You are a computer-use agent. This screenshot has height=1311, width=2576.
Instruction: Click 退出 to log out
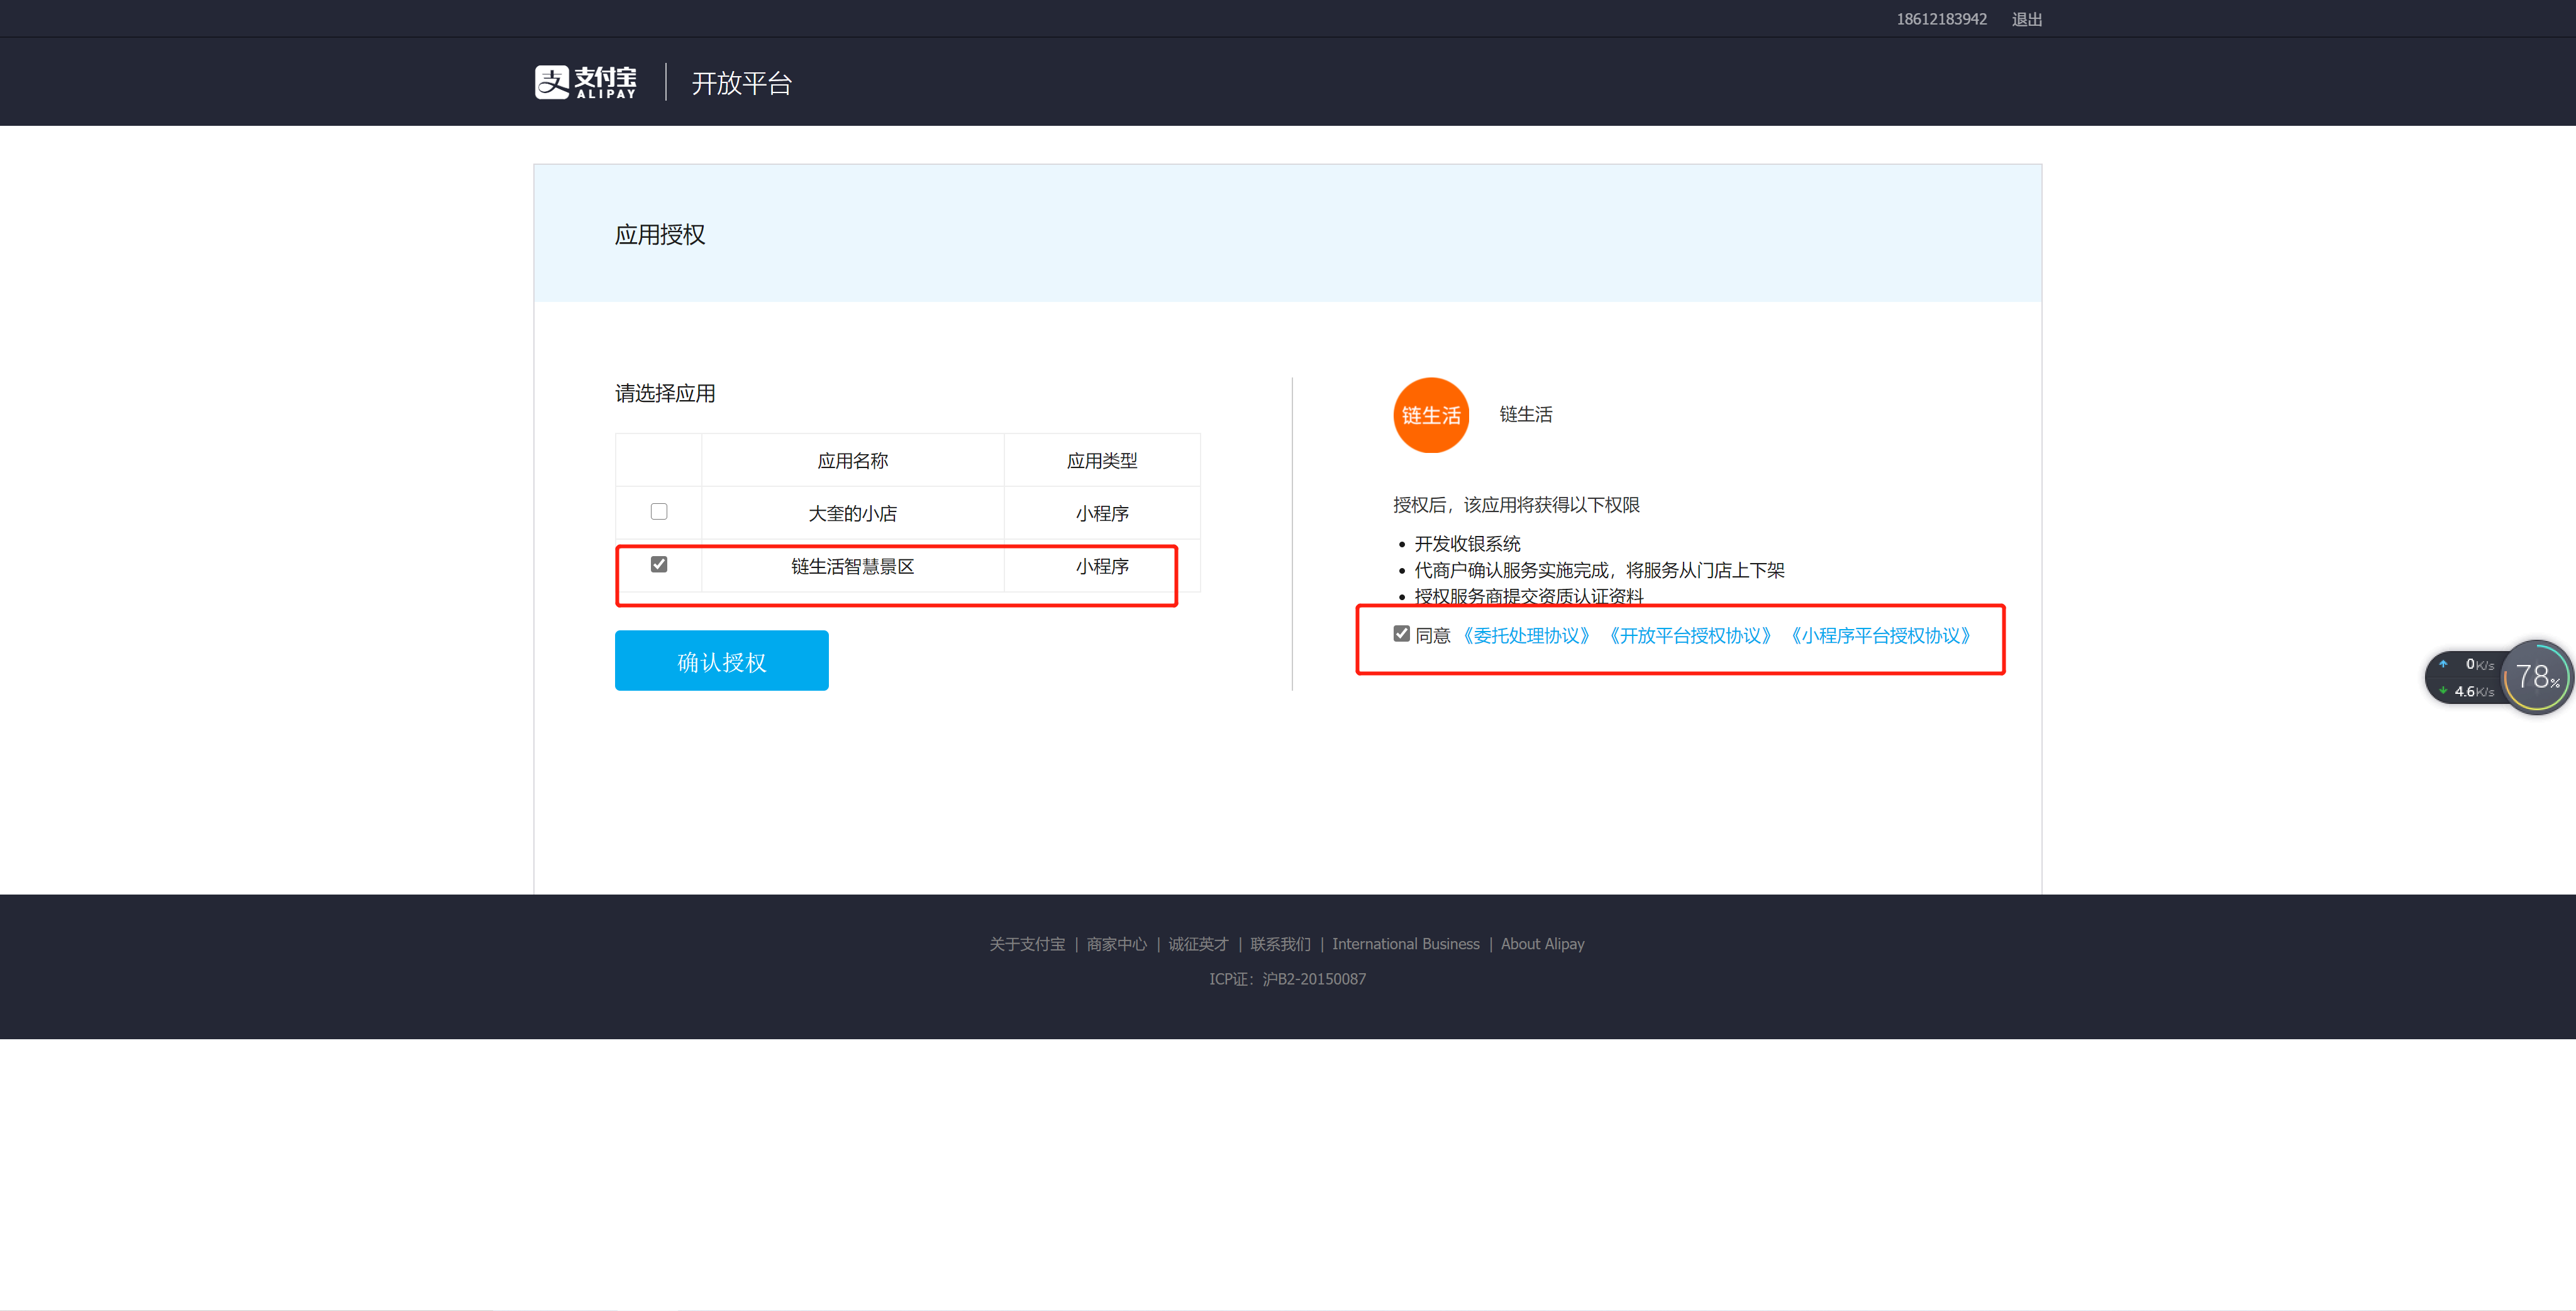click(x=2026, y=19)
